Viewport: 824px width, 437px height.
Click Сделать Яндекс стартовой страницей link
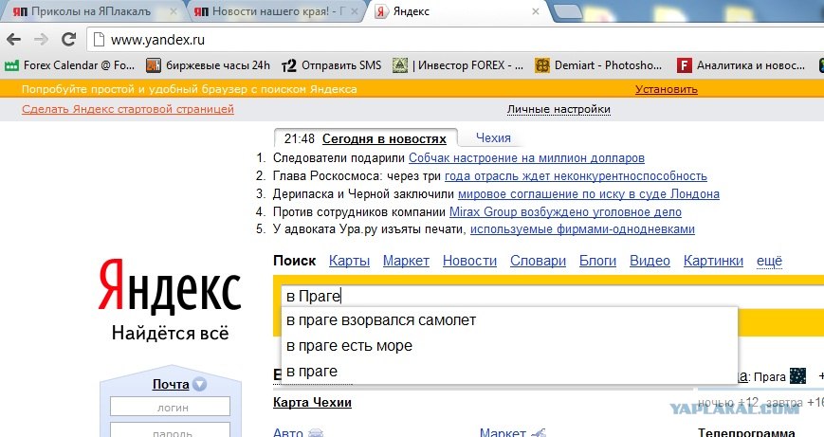[128, 109]
